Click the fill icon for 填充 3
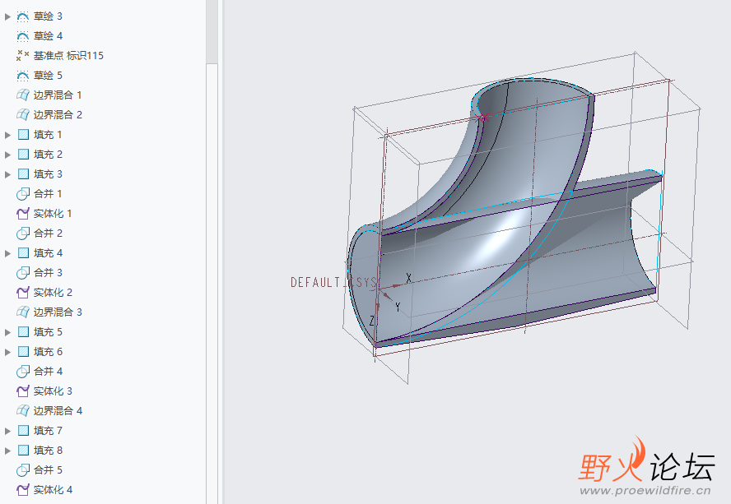Image resolution: width=731 pixels, height=504 pixels. [23, 174]
